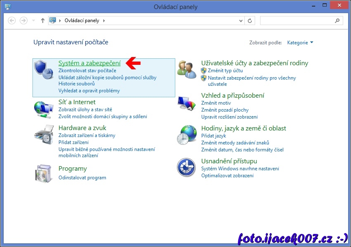Open the Systém a zabezpečení heading link
This screenshot has width=351, height=247.
(x=89, y=63)
